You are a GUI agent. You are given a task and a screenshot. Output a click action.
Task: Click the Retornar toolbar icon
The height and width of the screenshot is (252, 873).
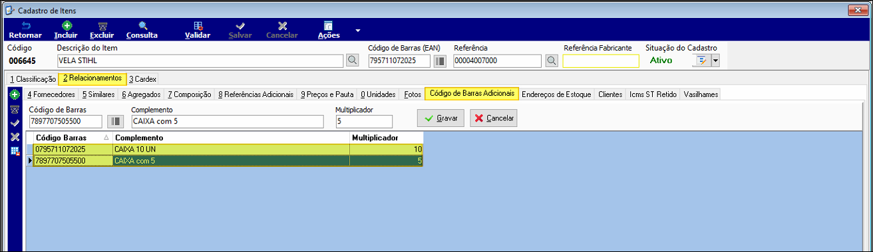pos(25,30)
